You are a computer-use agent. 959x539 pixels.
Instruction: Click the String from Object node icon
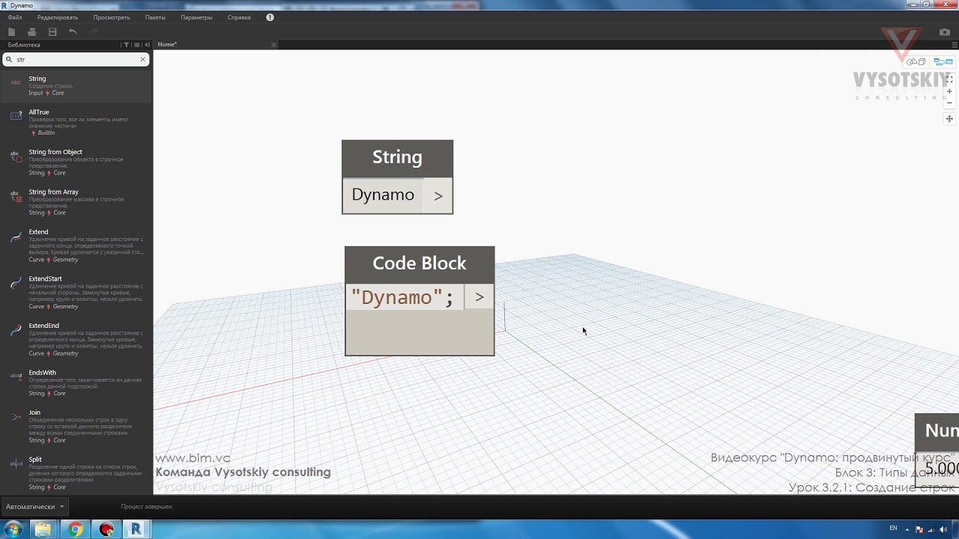16,156
